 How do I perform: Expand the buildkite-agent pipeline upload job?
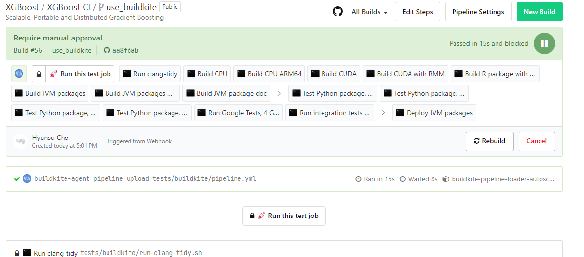284,179
